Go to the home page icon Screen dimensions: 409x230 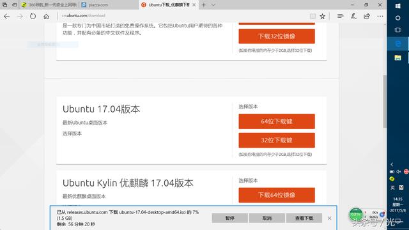tap(46, 17)
